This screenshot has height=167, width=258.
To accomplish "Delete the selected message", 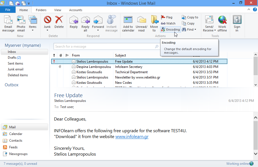I will pos(59,22).
